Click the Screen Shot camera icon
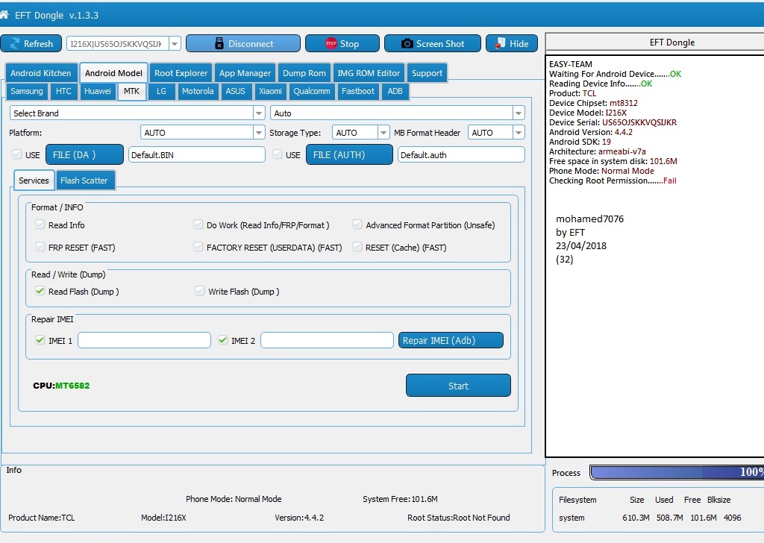 click(407, 43)
